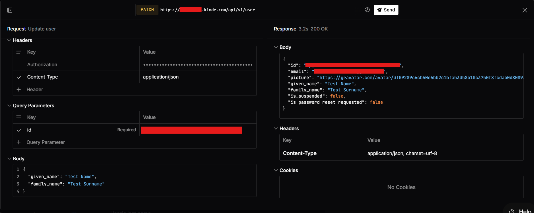Image resolution: width=534 pixels, height=213 pixels.
Task: Click "is_password_reset_requested" line in response
Action: [335, 102]
